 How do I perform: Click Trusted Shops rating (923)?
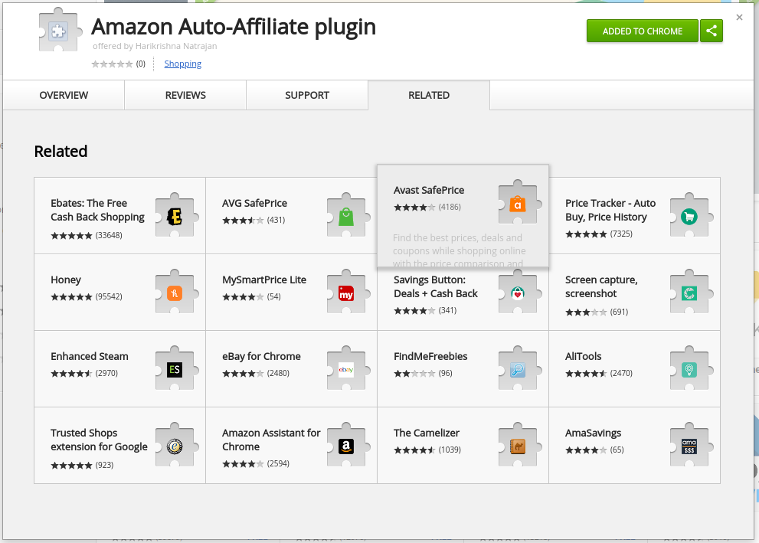[82, 465]
